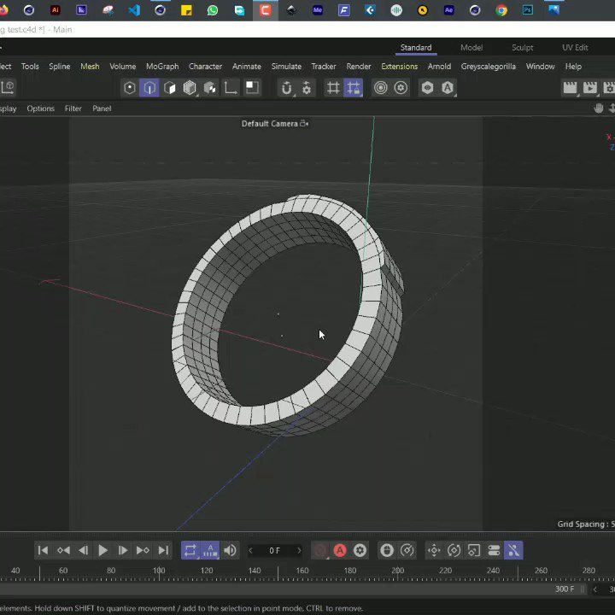Open the Arnold render icon
This screenshot has height=615, width=615.
(448, 88)
